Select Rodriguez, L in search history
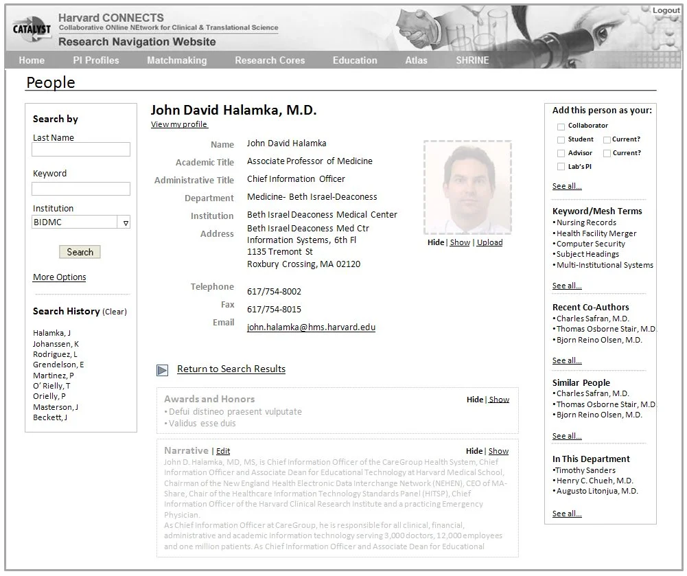Viewport: 687px width, 576px height. pyautogui.click(x=55, y=354)
